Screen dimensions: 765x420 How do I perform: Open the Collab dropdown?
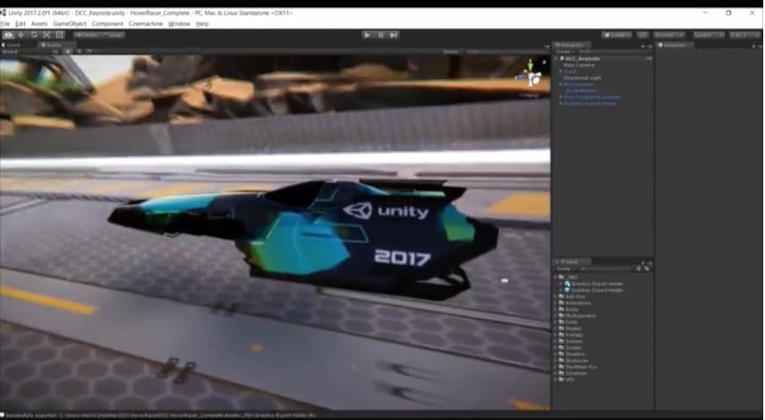tap(617, 35)
